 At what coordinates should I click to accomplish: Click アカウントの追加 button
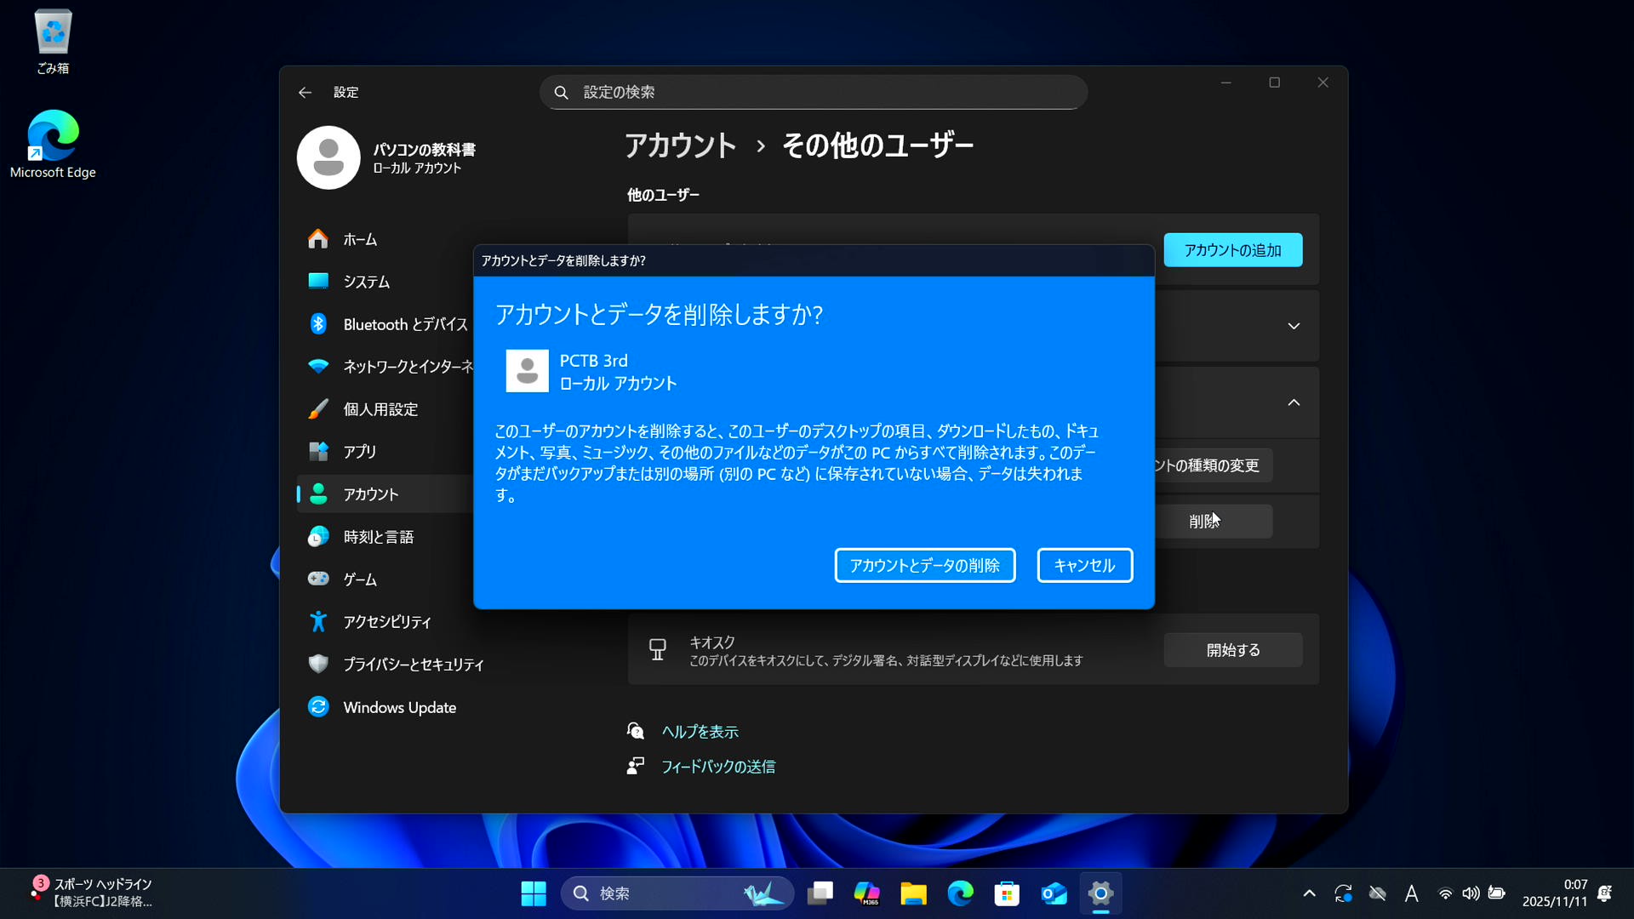[x=1232, y=250]
